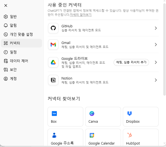This screenshot has height=147, width=166.
Task: Select the Box connector label
Action: point(54,122)
